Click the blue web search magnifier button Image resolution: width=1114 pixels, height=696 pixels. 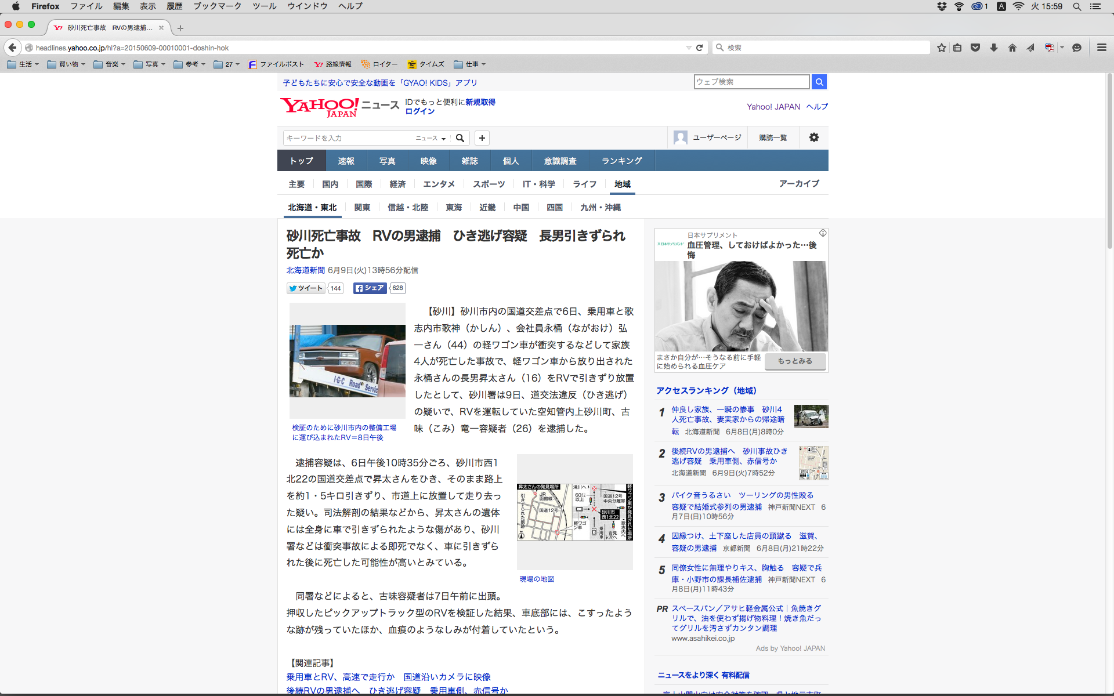point(819,82)
